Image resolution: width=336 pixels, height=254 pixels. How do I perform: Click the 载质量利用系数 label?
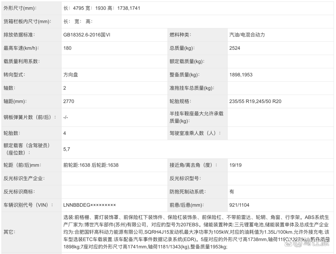22,61
